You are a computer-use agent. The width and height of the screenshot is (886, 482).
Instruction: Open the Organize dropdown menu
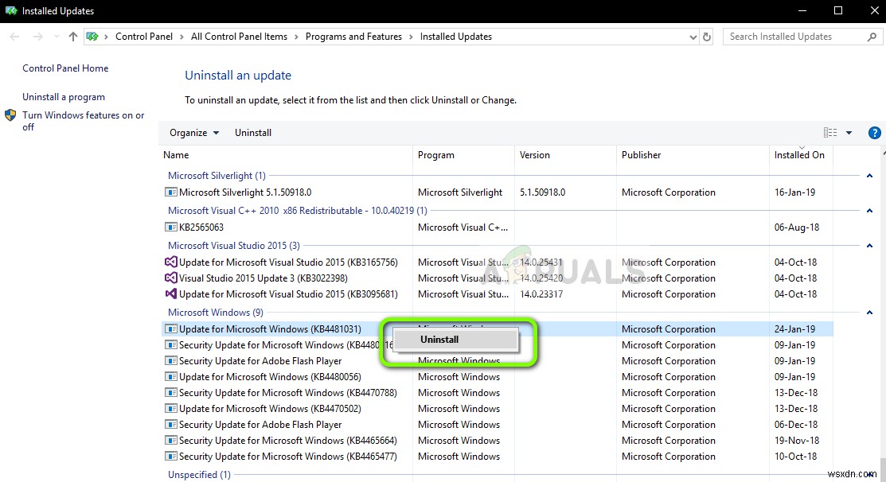click(x=193, y=132)
